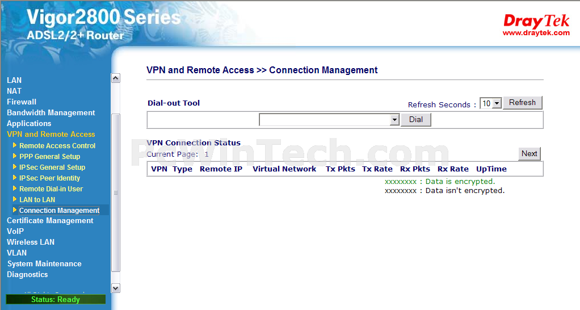Open System Maintenance section
Screen dimensions: 580x310
(x=44, y=264)
